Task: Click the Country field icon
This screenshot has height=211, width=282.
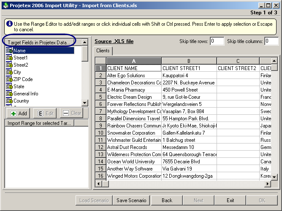Action: (x=9, y=101)
